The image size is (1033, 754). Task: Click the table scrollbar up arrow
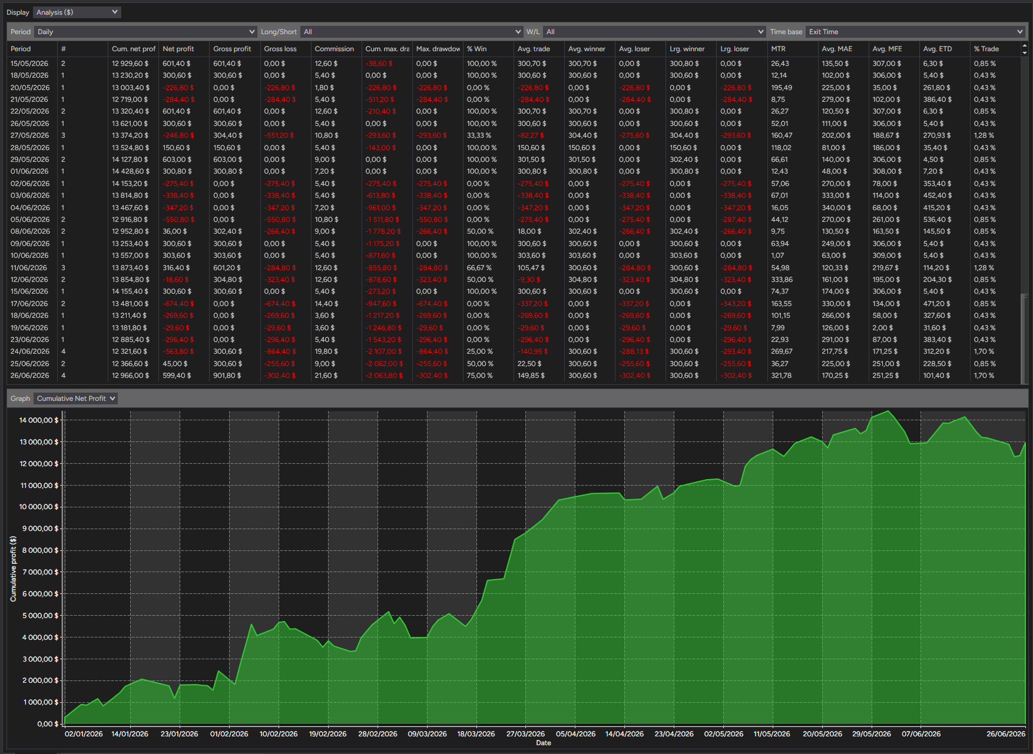pos(1025,45)
